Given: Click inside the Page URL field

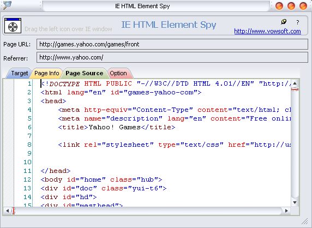Looking at the screenshot, I should [172, 44].
